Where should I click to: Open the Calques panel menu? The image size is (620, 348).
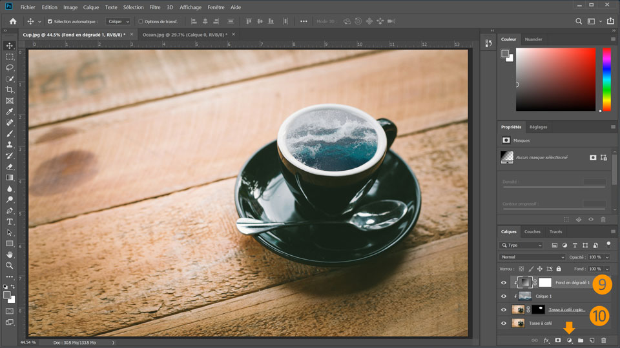(x=613, y=231)
